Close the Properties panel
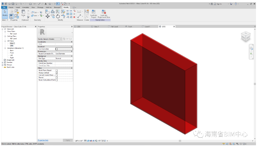Screen dimensions: 259x148 pyautogui.click(x=72, y=27)
